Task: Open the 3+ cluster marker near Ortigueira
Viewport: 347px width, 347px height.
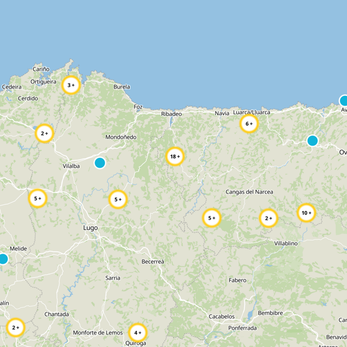Action: pyautogui.click(x=71, y=85)
